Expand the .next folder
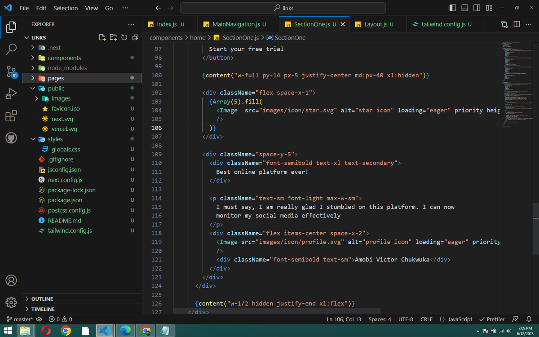 point(33,48)
